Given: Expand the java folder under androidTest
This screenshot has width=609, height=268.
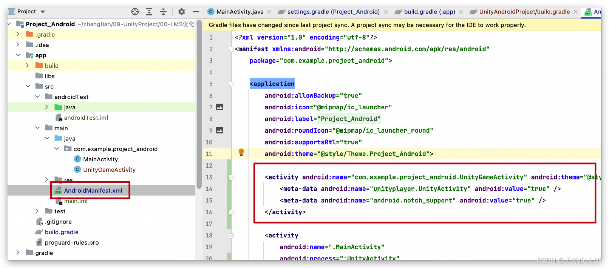Looking at the screenshot, I should tap(46, 107).
